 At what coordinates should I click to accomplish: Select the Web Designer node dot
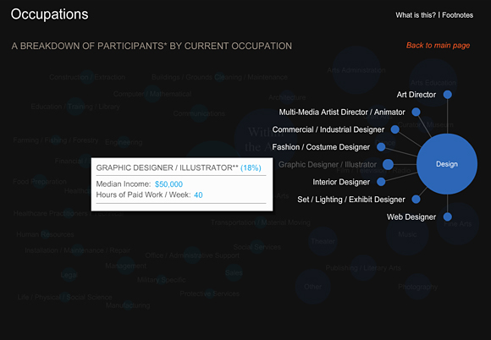[448, 217]
